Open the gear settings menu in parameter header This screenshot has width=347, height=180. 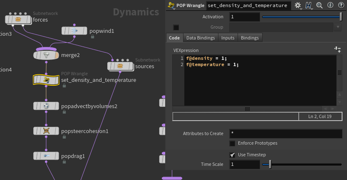(298, 5)
